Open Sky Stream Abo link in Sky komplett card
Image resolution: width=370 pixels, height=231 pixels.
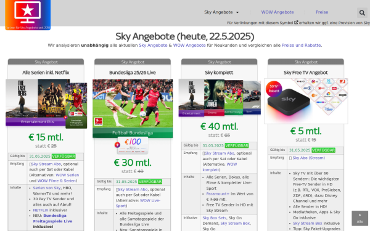[219, 153]
